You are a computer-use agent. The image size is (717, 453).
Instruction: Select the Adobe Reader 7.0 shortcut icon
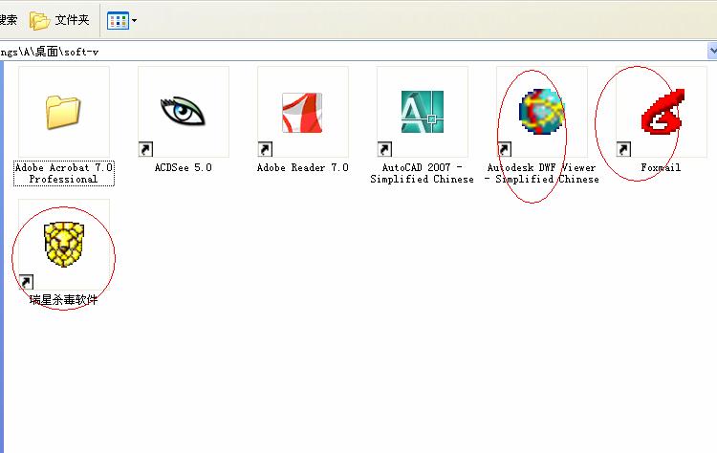click(302, 113)
